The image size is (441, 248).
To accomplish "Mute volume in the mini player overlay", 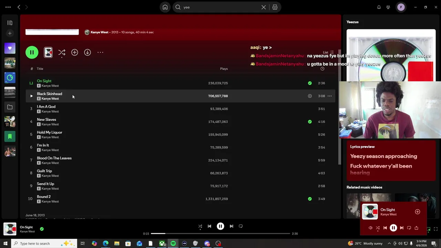I will [370, 228].
